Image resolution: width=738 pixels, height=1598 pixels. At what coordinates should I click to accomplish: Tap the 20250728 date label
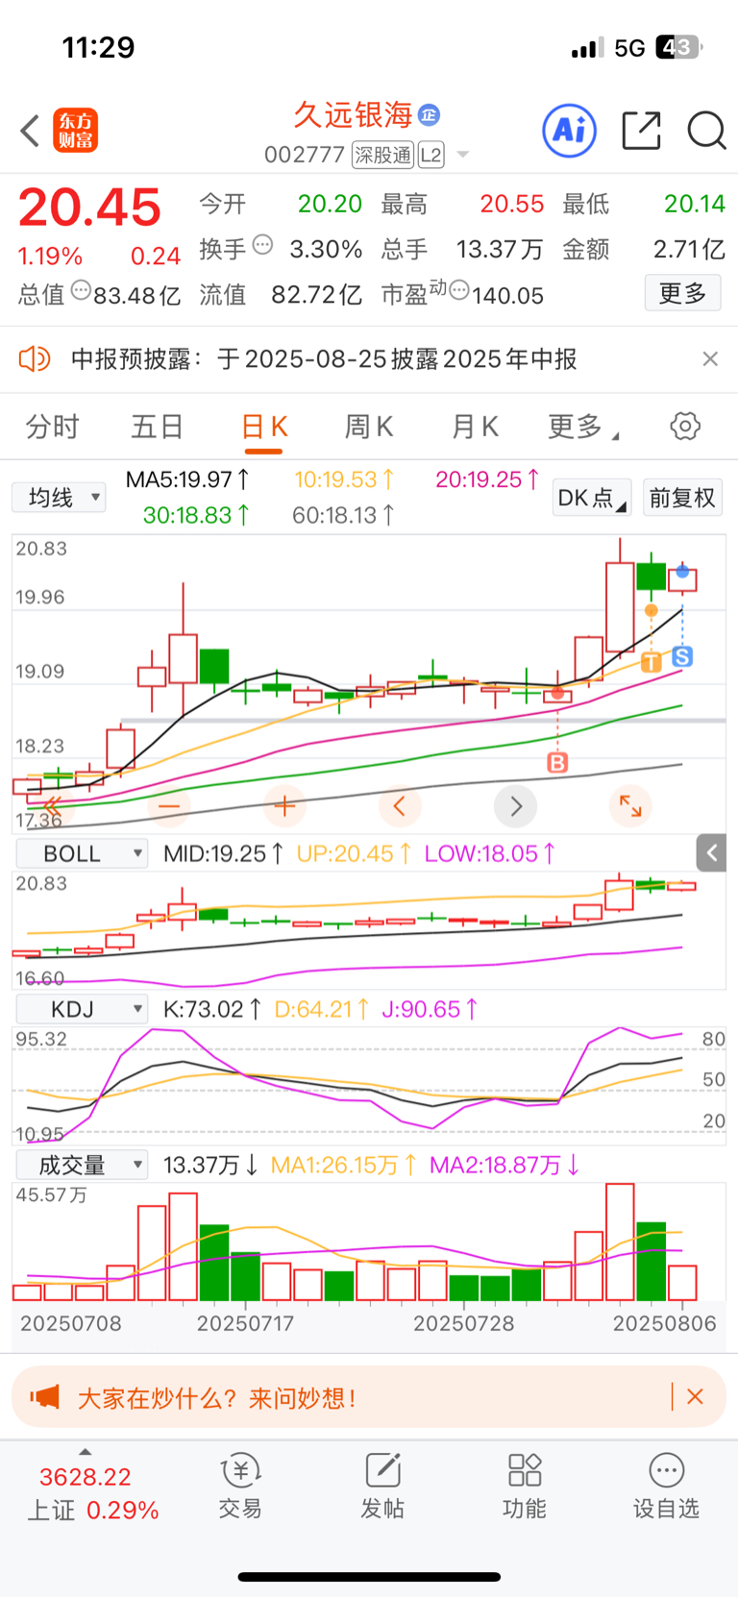coord(464,1323)
